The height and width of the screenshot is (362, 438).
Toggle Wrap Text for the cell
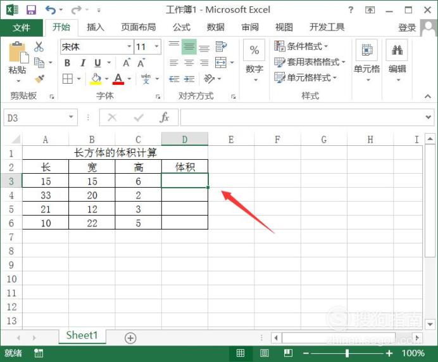click(x=222, y=47)
